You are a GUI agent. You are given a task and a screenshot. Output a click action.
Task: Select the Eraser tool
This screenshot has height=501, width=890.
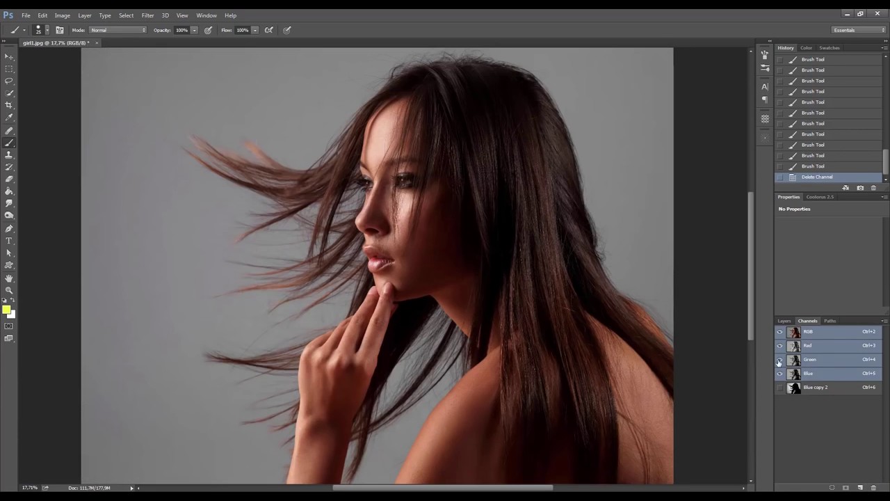[x=9, y=179]
